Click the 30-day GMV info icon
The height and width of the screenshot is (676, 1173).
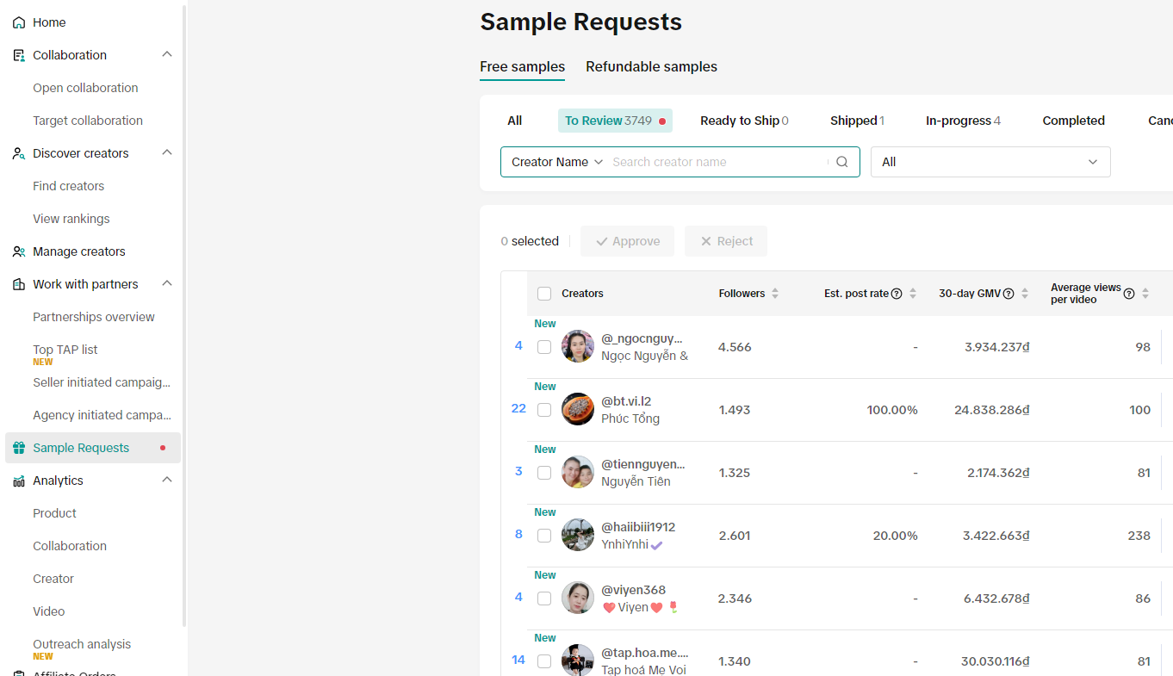(x=1009, y=294)
